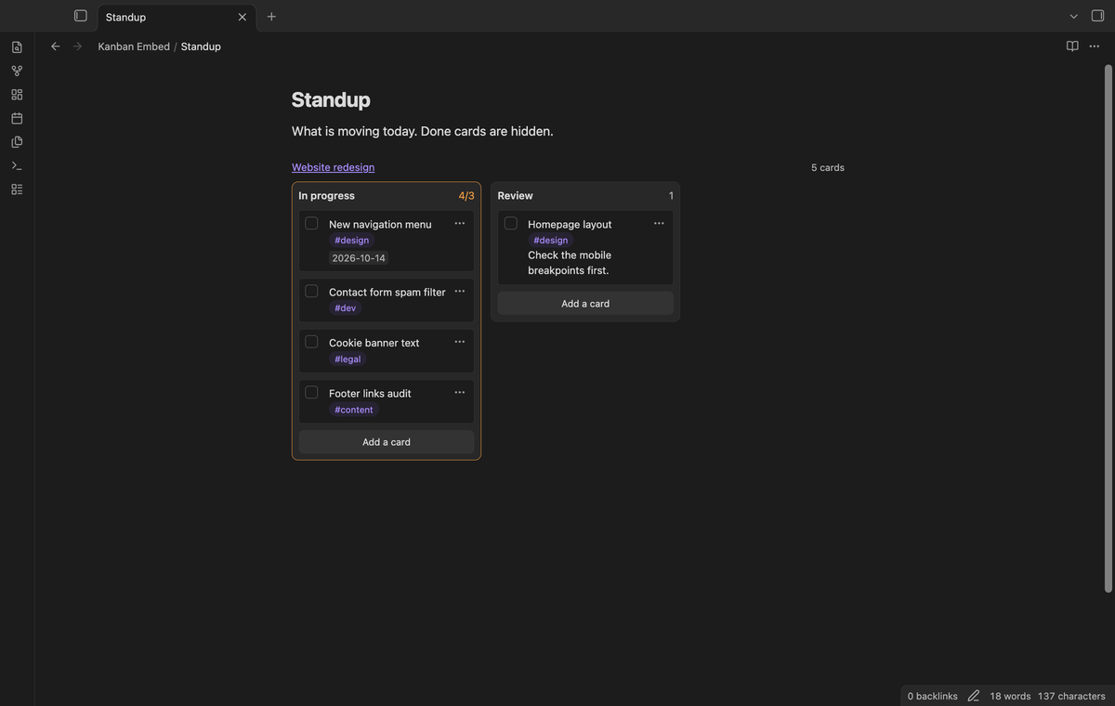
Task: Close the Standup tab
Action: click(x=243, y=17)
